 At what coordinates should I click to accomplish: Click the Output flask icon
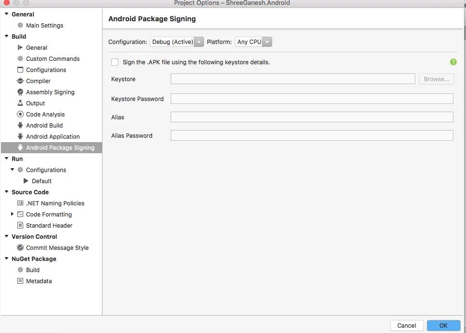pyautogui.click(x=20, y=103)
